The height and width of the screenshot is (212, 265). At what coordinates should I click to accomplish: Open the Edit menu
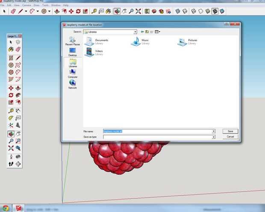point(9,5)
